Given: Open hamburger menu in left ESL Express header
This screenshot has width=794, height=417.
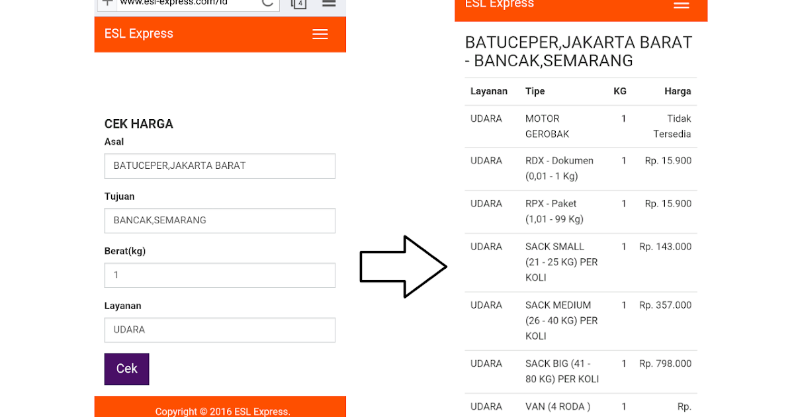Looking at the screenshot, I should [x=320, y=34].
